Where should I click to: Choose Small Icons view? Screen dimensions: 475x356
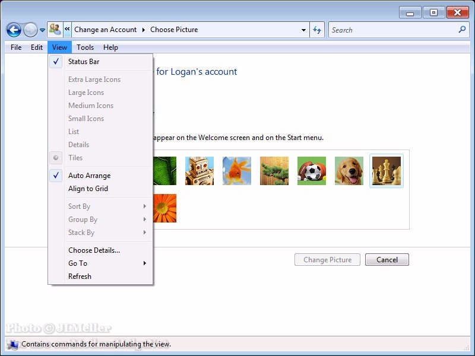100,118
